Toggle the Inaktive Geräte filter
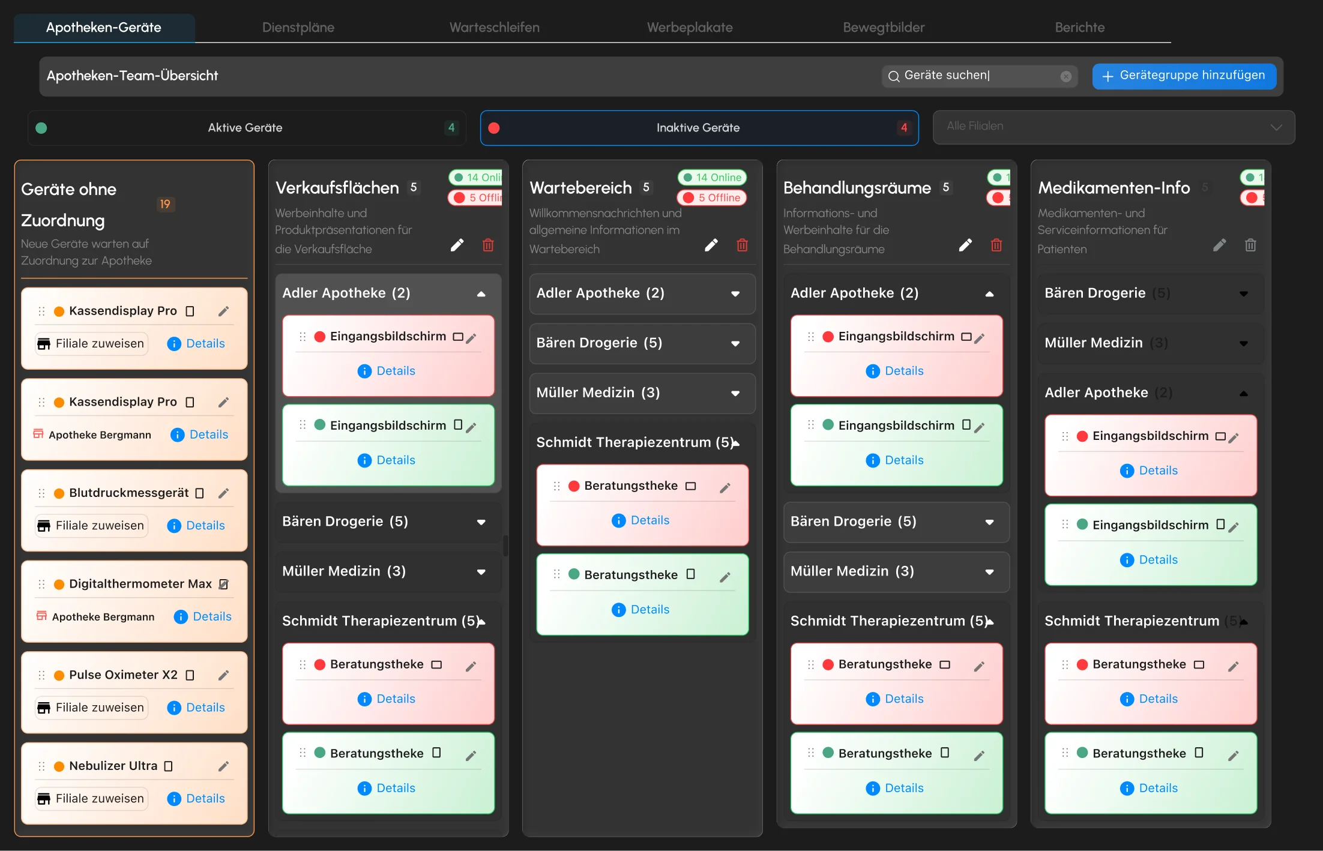Image resolution: width=1323 pixels, height=851 pixels. 699,128
